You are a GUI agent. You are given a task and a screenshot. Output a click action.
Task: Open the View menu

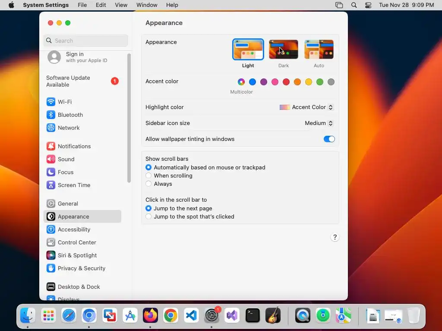pos(121,5)
